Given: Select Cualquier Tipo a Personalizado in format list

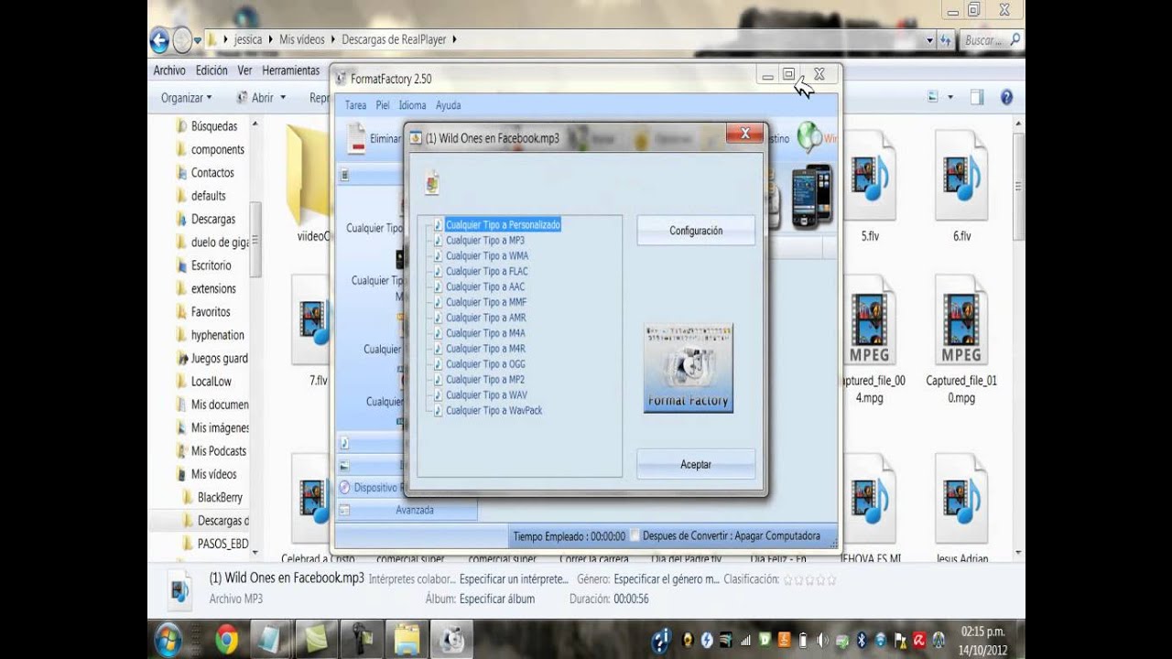Looking at the screenshot, I should [x=503, y=224].
